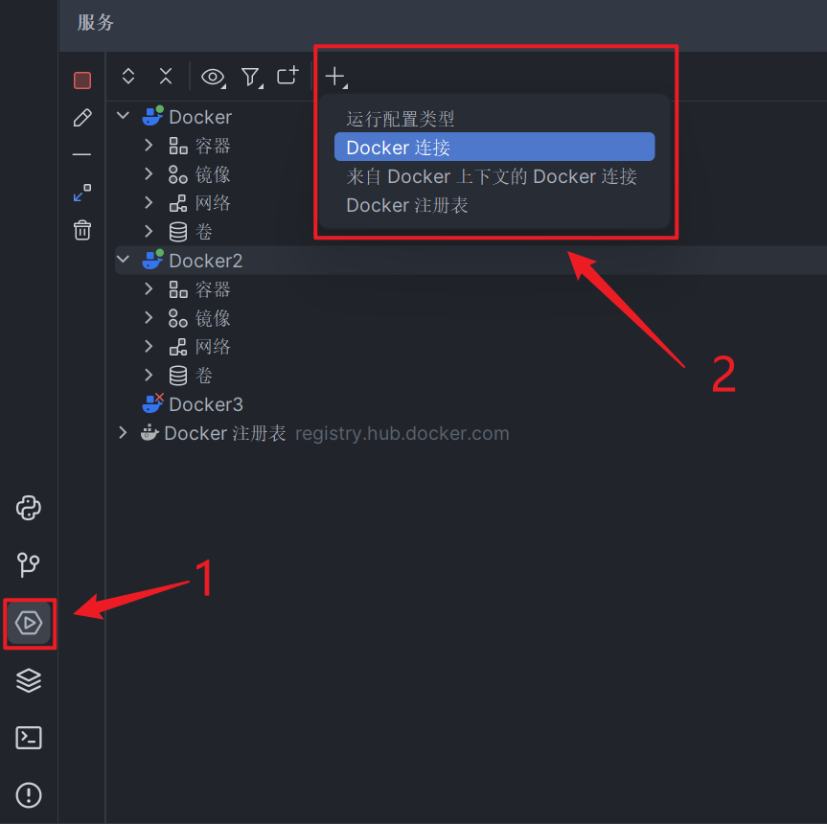Screen dimensions: 827x824
Task: Click images icon under Docker
Action: (177, 174)
